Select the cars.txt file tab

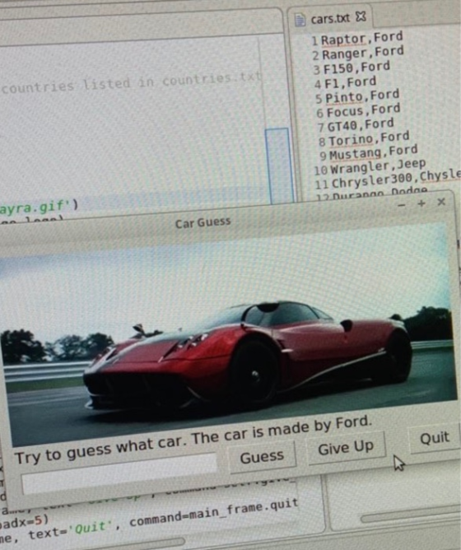tap(330, 18)
